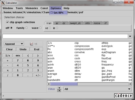Click the open parenthesis keypad button

(28, 55)
